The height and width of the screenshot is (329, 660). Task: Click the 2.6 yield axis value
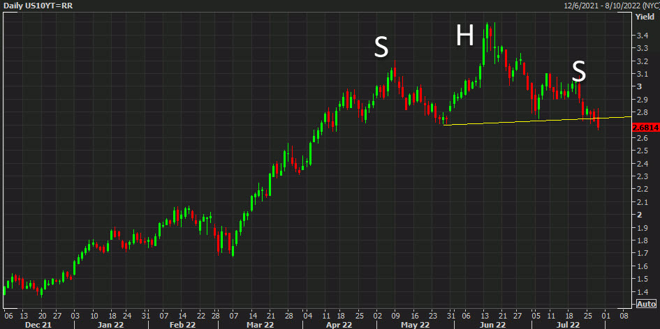click(x=641, y=138)
